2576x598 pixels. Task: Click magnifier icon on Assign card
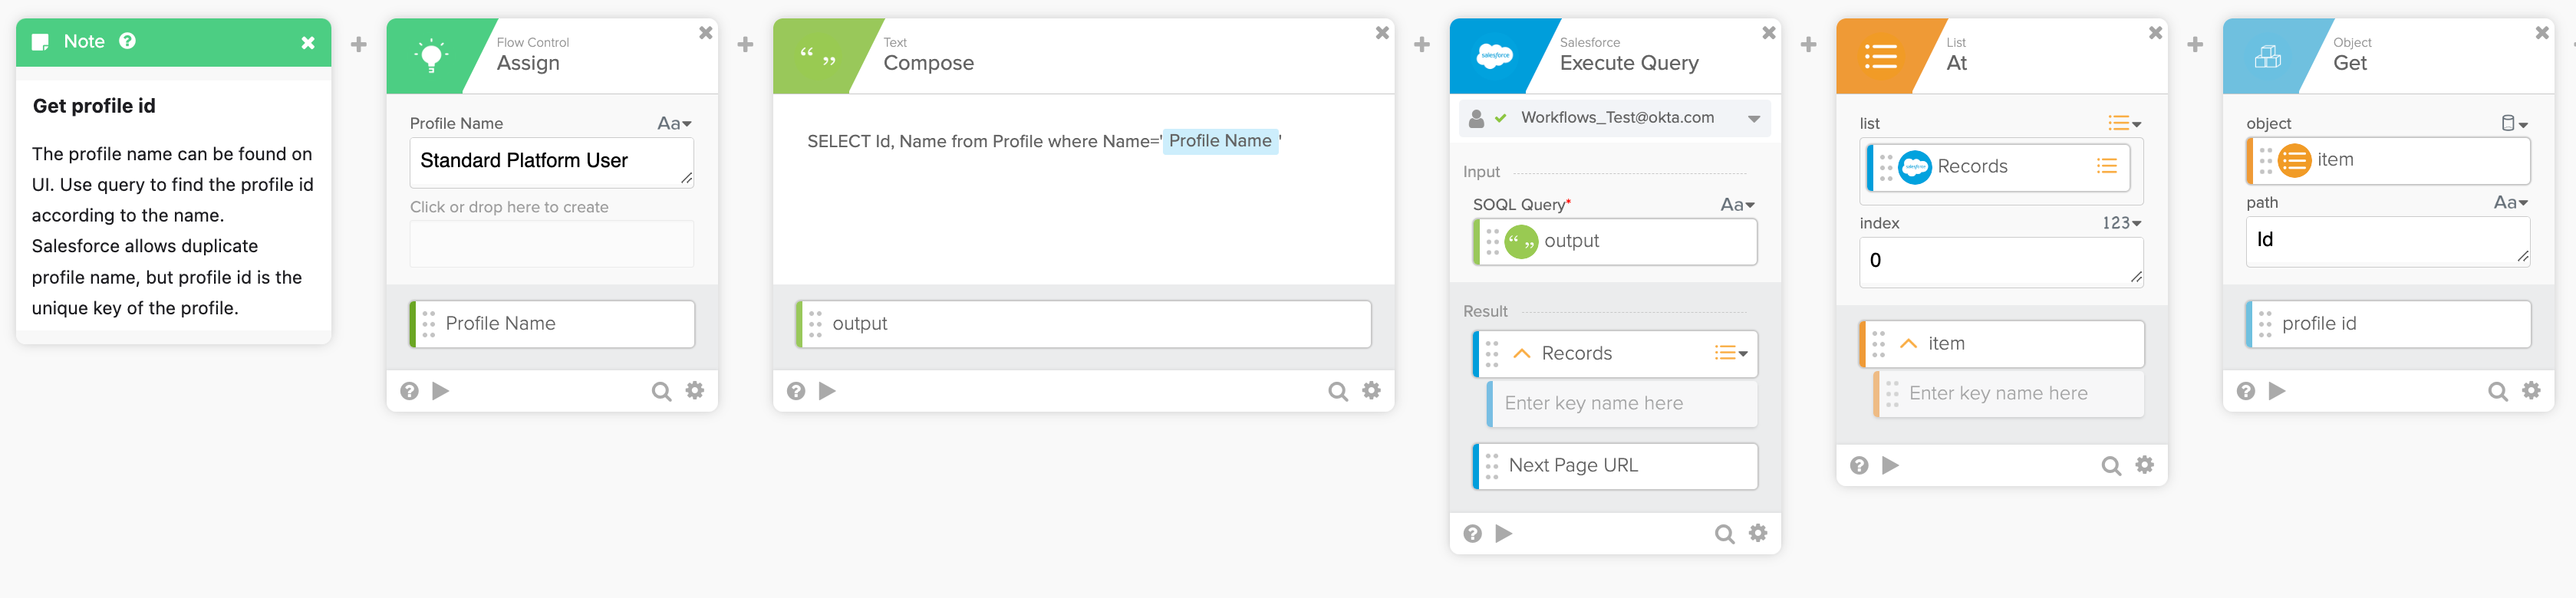661,391
